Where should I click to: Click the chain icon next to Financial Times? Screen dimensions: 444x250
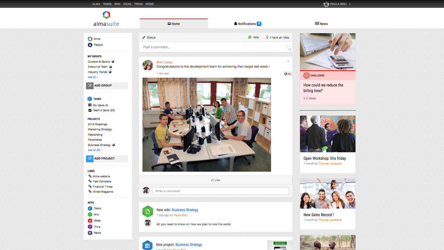(x=90, y=187)
